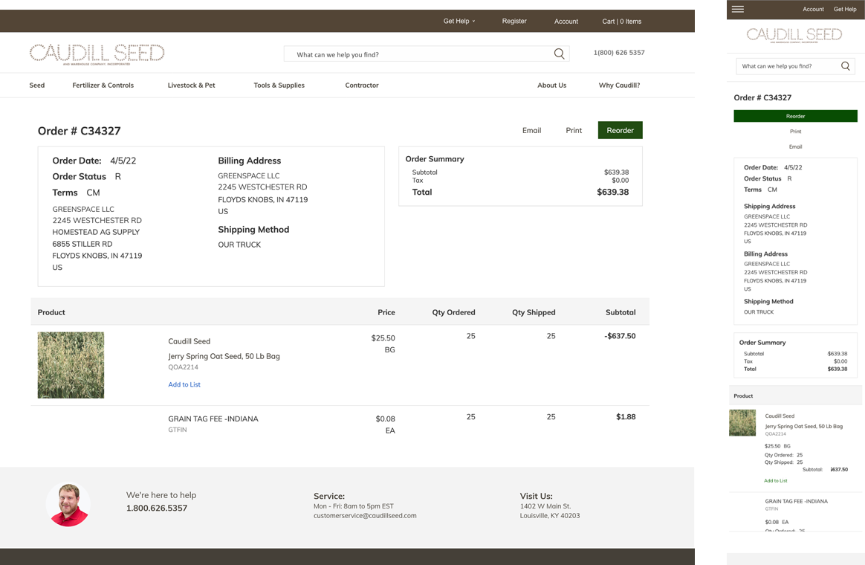
Task: Click the QOA2214 product code on desktop
Action: pyautogui.click(x=183, y=367)
